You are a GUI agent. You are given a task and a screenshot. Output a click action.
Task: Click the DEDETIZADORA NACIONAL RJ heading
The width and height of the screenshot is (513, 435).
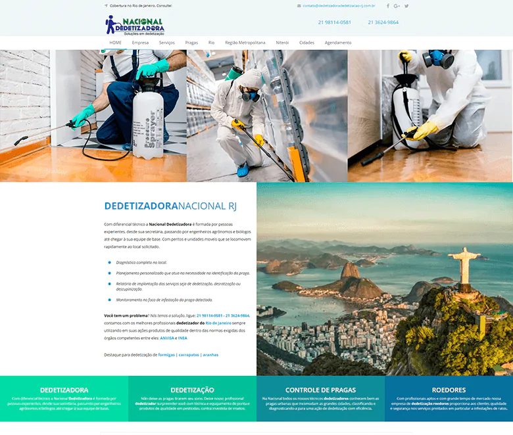pyautogui.click(x=170, y=206)
